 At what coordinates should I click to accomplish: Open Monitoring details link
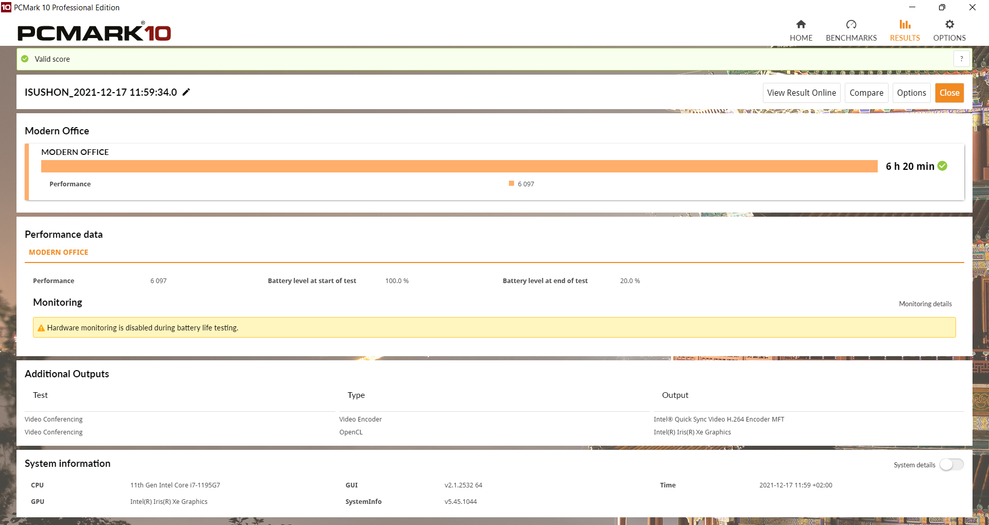click(x=925, y=304)
